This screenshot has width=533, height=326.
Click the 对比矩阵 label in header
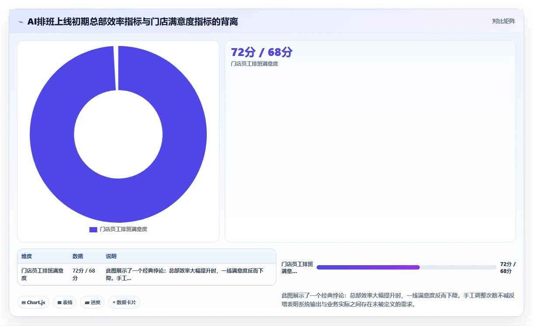click(x=503, y=21)
